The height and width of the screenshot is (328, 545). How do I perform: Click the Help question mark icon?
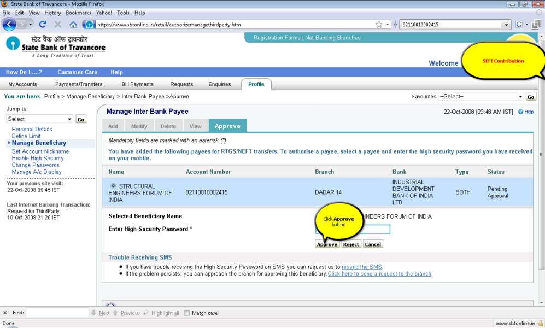pos(521,112)
